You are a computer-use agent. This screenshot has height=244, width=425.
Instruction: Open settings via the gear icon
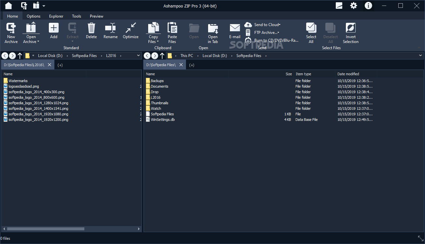[354, 6]
